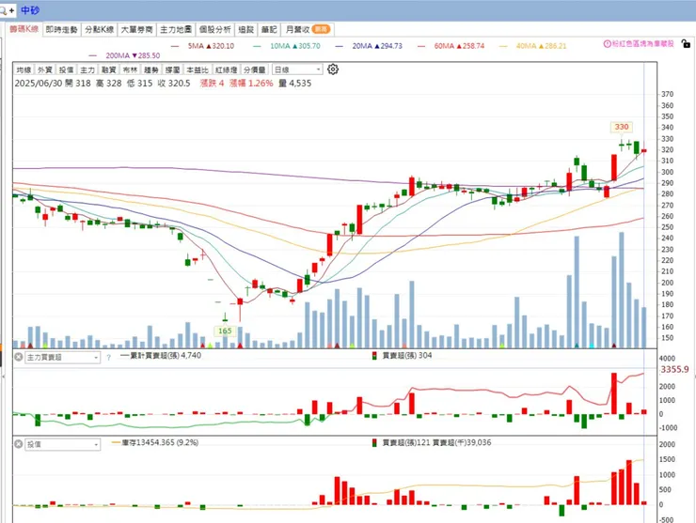Viewport: 696px width, 523px height.
Task: Toggle the indicator between 趨勢 and 本益比
Action: (x=173, y=69)
